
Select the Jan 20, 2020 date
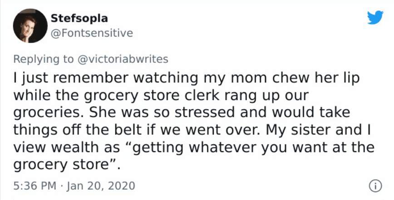102,186
